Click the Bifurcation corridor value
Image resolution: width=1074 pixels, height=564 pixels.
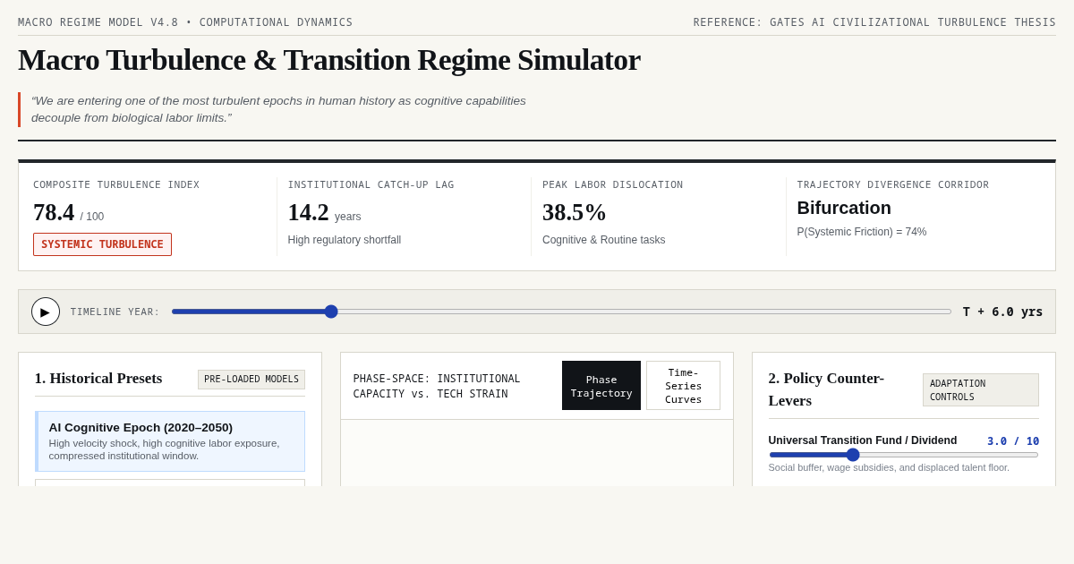point(844,208)
